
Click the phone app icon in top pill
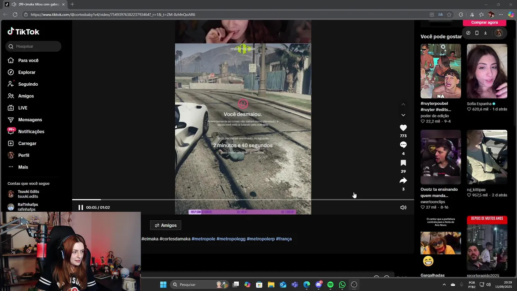[x=477, y=33]
